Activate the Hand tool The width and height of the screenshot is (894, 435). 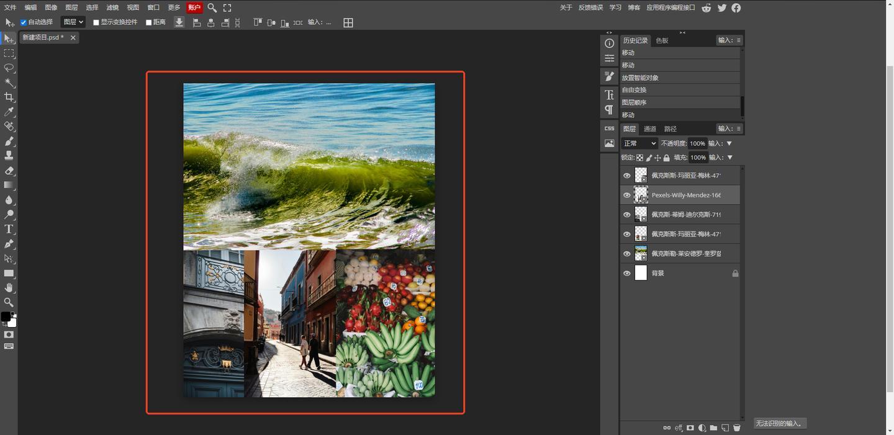click(x=9, y=288)
